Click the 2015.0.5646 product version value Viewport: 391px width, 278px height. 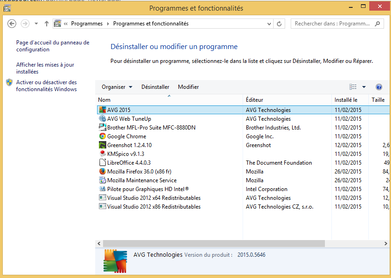[251, 255]
